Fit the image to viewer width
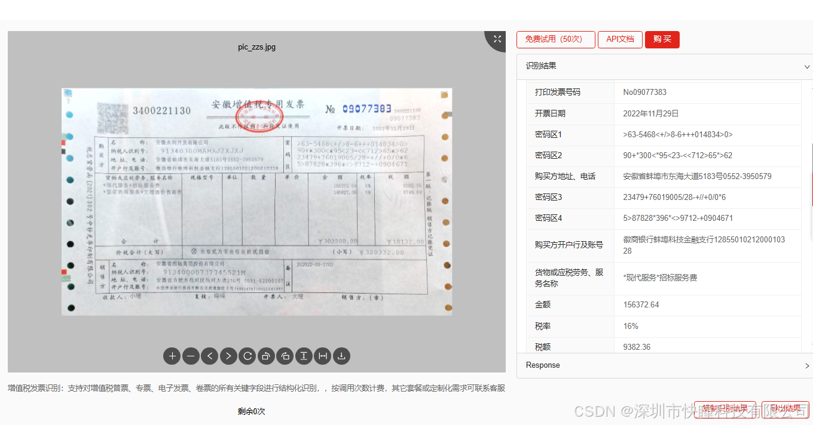The width and height of the screenshot is (813, 425). (x=323, y=356)
